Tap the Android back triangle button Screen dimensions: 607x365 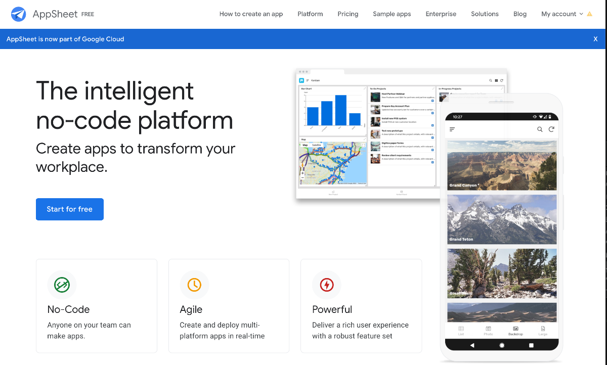[472, 345]
